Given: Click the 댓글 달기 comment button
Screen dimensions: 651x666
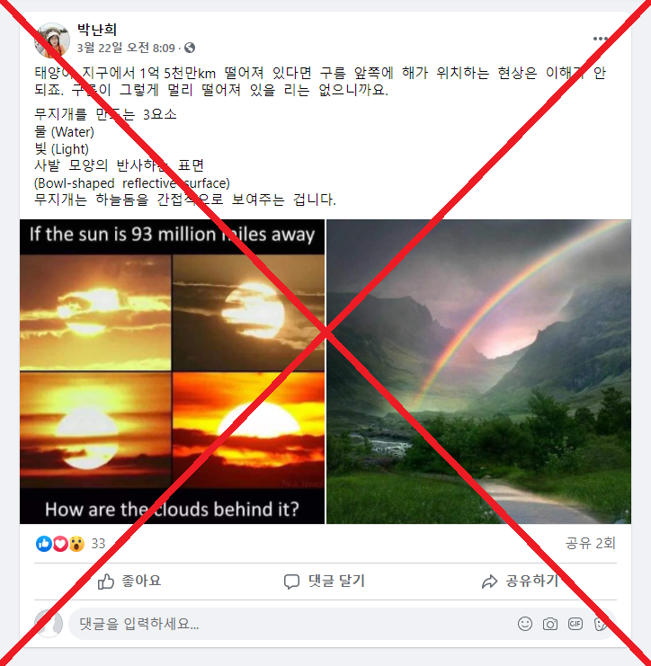Looking at the screenshot, I should [x=325, y=581].
